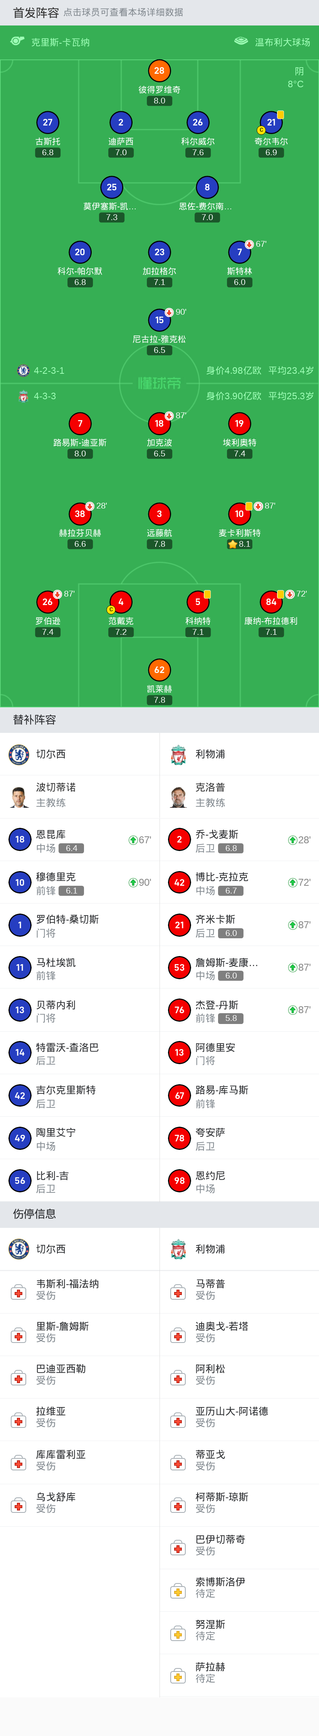
Task: Tap Liverpool crest in the injury section
Action: tap(178, 1249)
